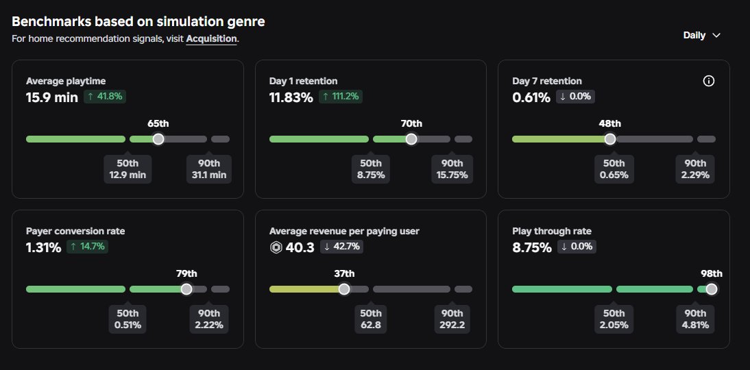The image size is (750, 370).
Task: Click the 65th percentile marker on Average playtime
Action: coord(158,139)
